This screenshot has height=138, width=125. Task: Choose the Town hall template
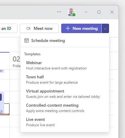tap(65, 79)
